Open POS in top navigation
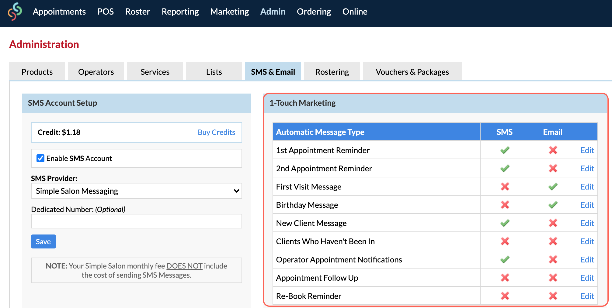The height and width of the screenshot is (308, 612). (106, 12)
